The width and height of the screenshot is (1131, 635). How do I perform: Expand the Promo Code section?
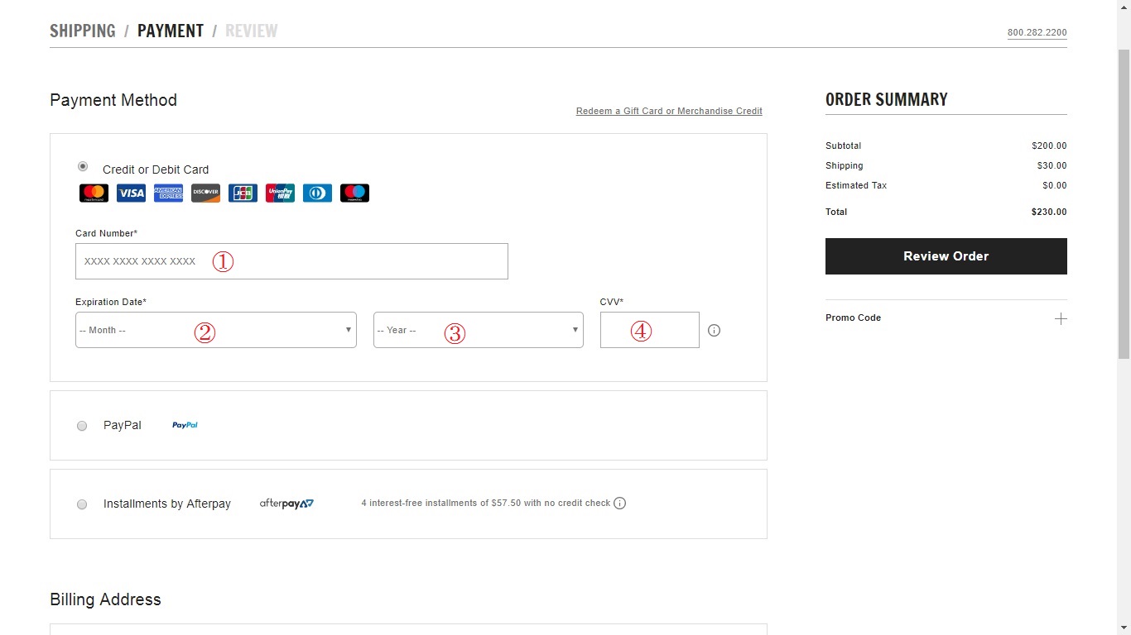tap(1060, 319)
